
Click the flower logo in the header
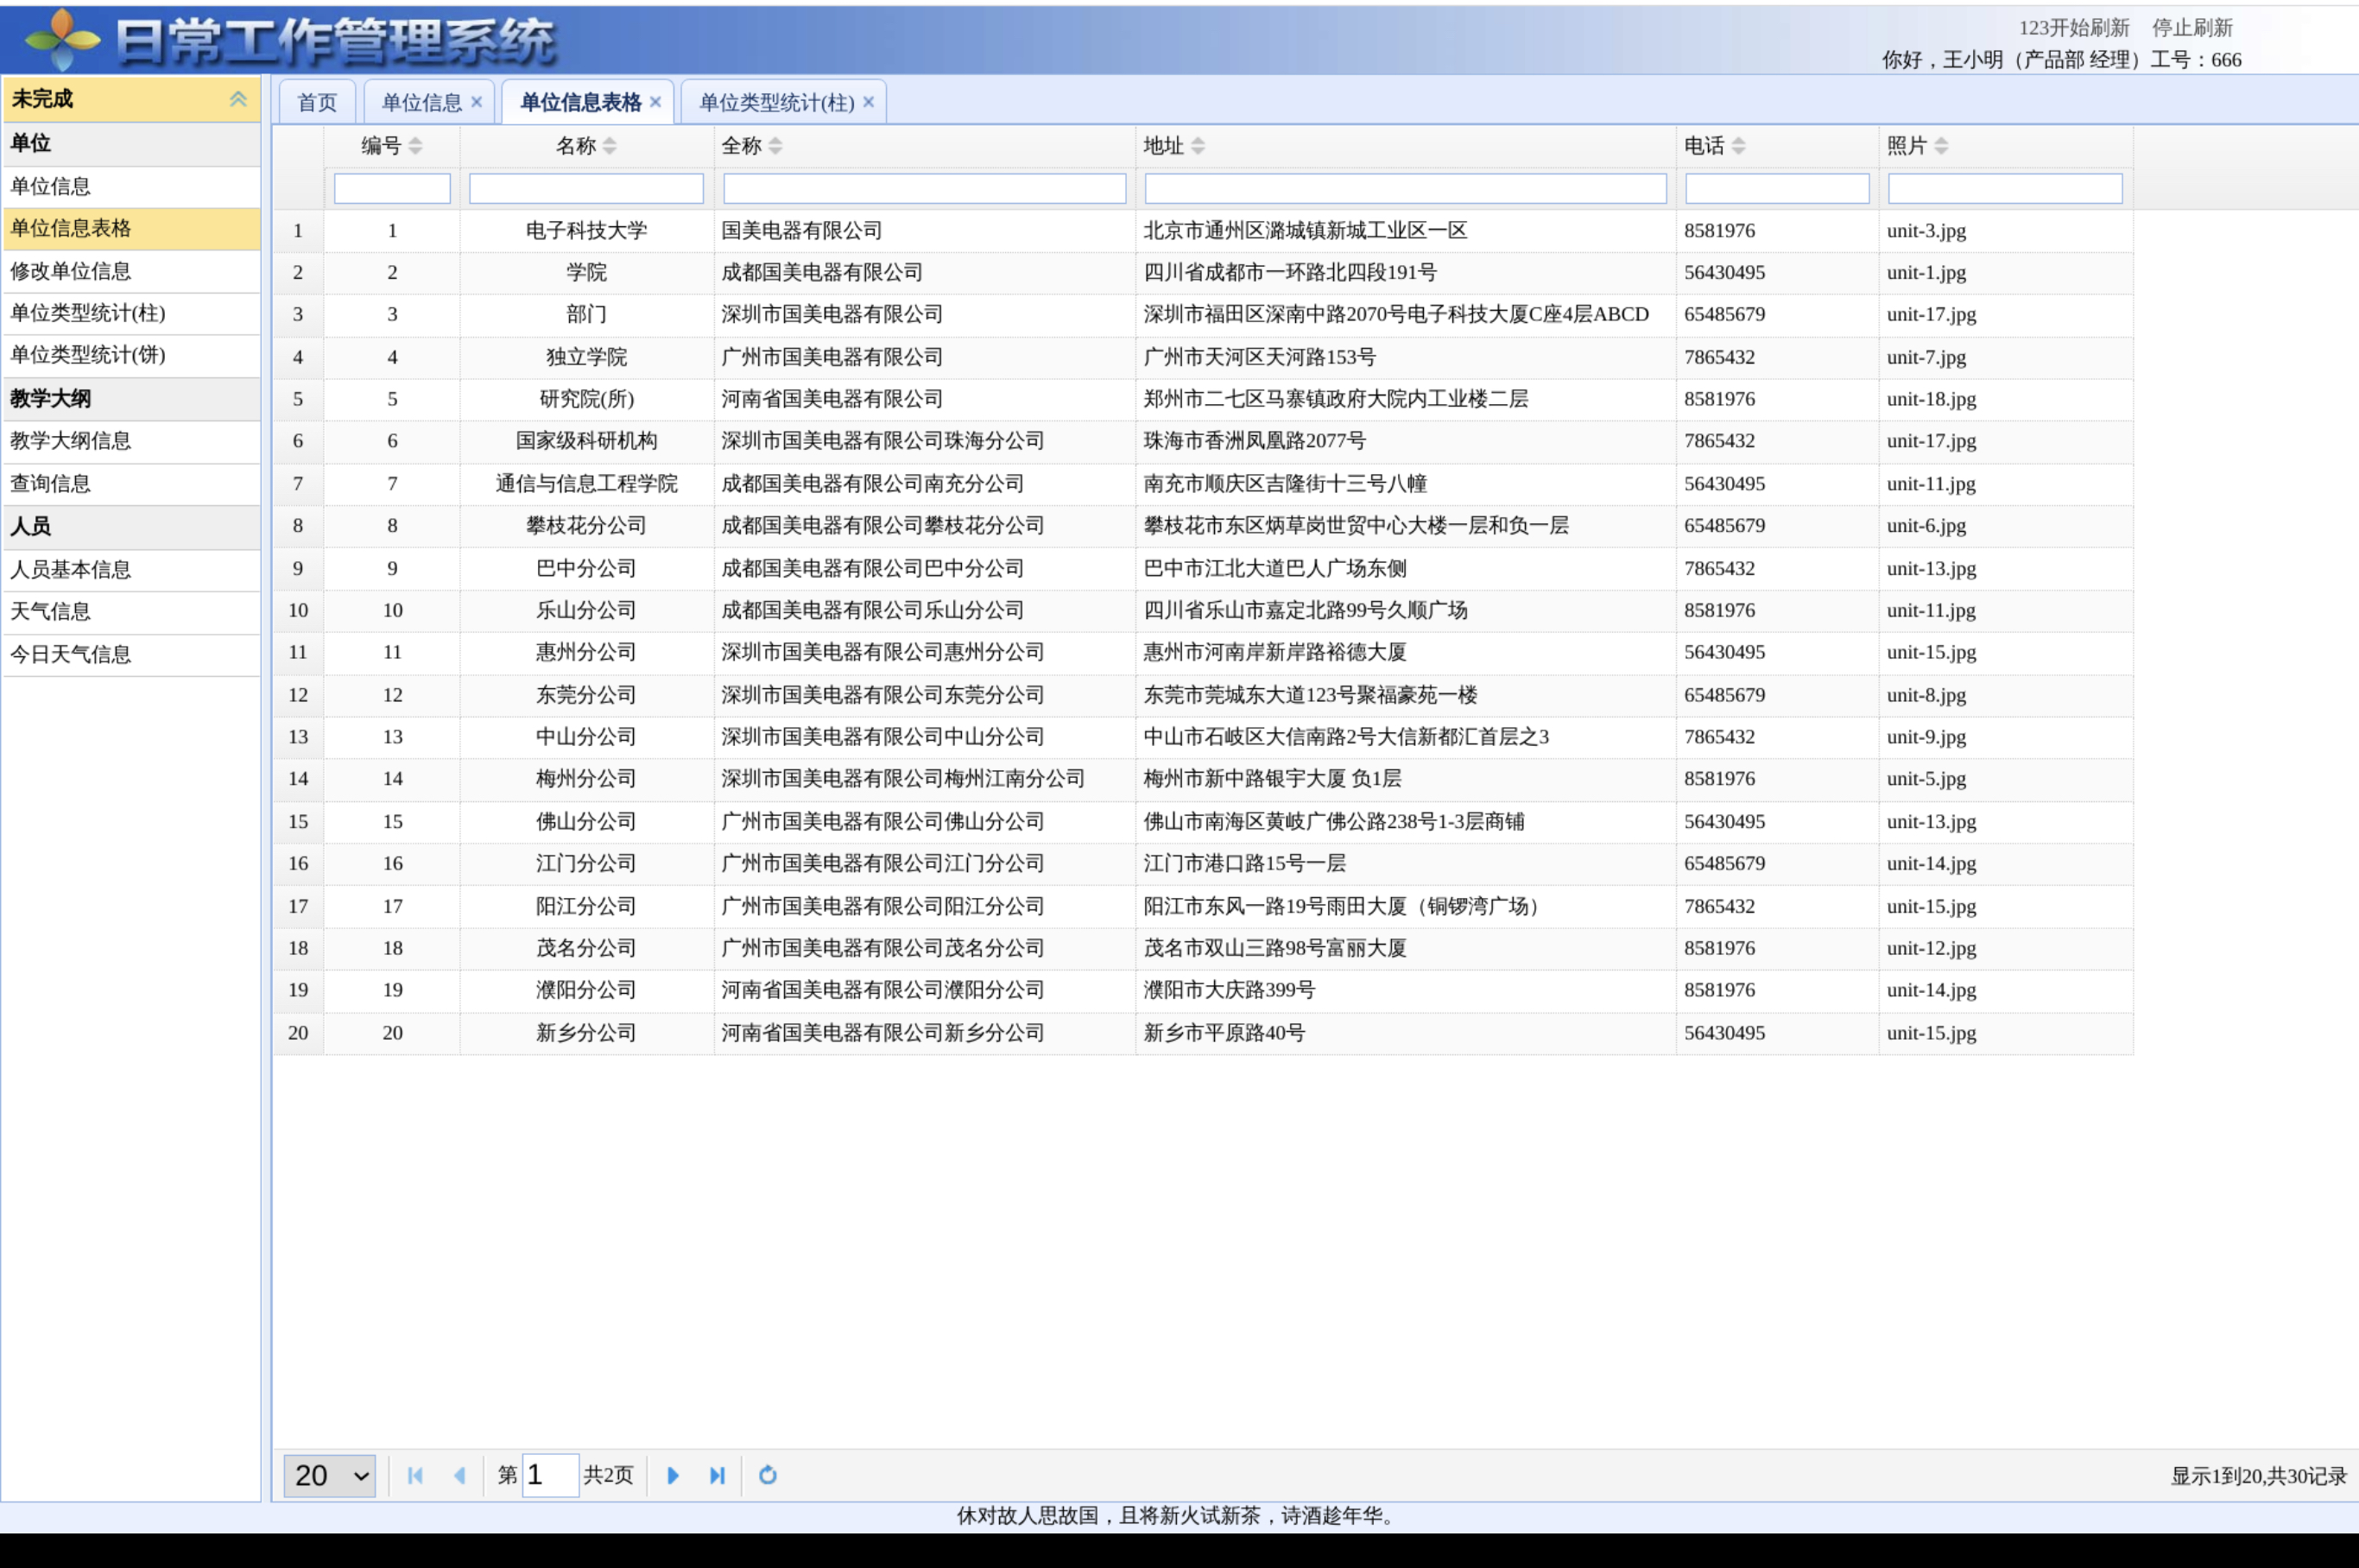(62, 40)
